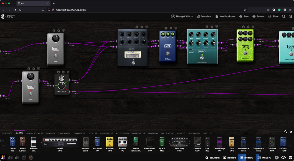Viewport: 294px width, 161px height.
Task: Click the New Pedalboard button
Action: (x=225, y=17)
